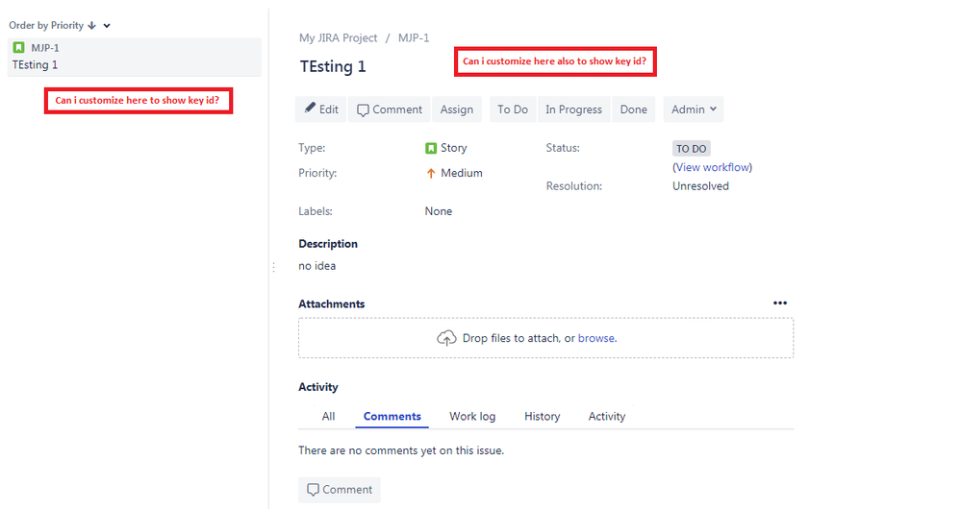Click the bottom Comment button
961x509 pixels.
340,490
